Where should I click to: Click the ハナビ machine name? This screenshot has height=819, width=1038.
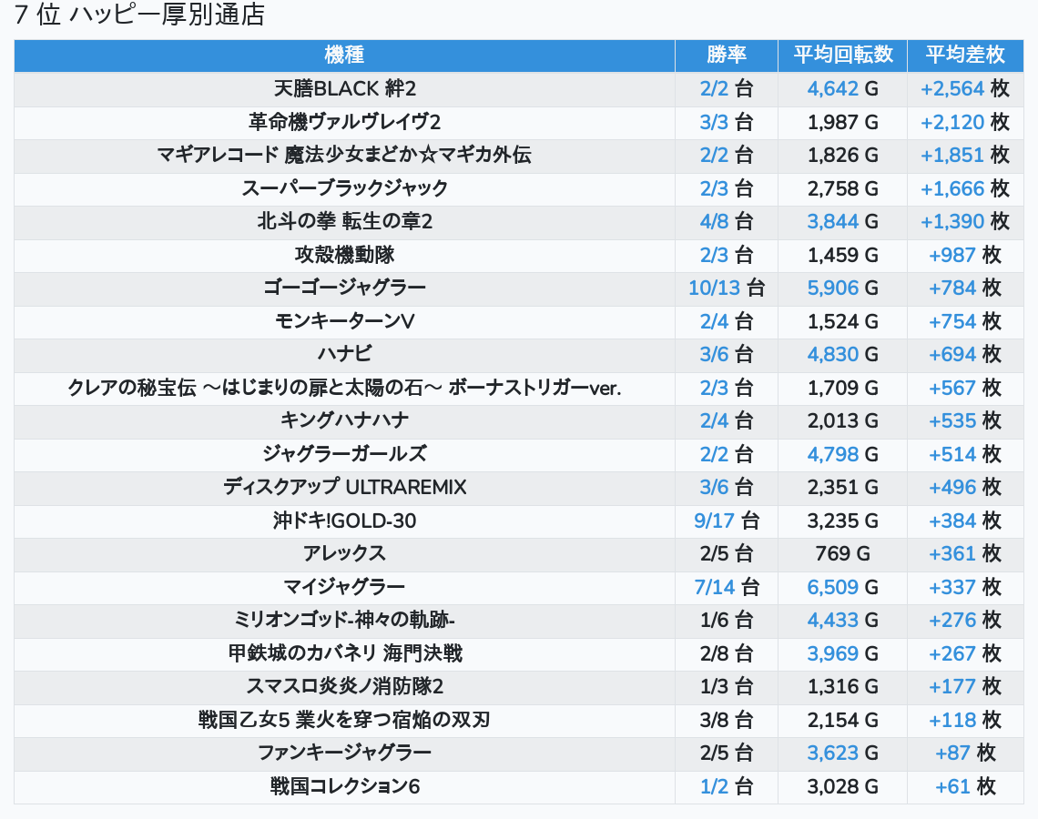[344, 355]
